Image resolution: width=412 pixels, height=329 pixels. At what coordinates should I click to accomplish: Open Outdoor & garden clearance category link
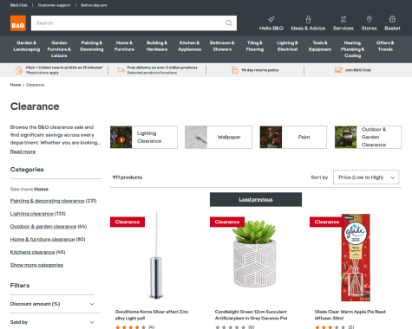pos(43,226)
